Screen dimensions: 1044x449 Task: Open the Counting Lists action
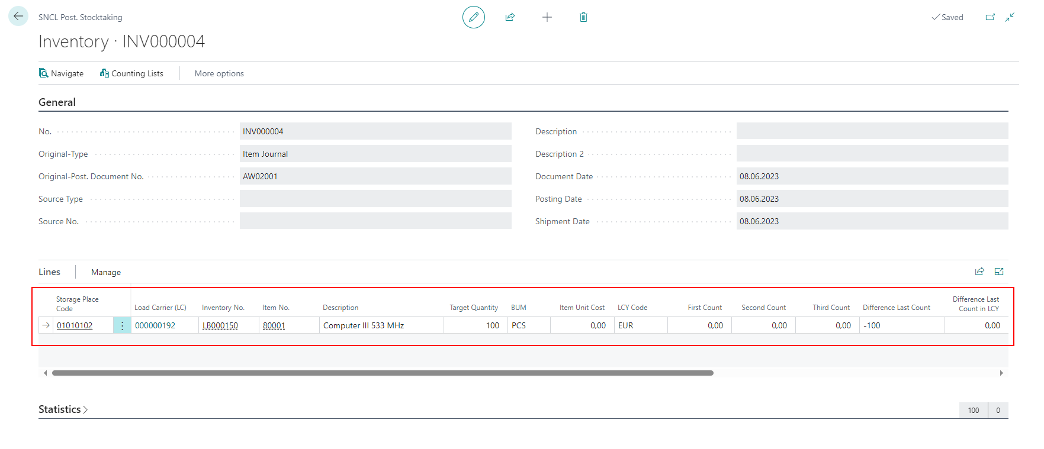point(131,73)
